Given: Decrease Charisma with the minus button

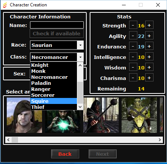Looking at the screenshot, I should coord(133,78).
